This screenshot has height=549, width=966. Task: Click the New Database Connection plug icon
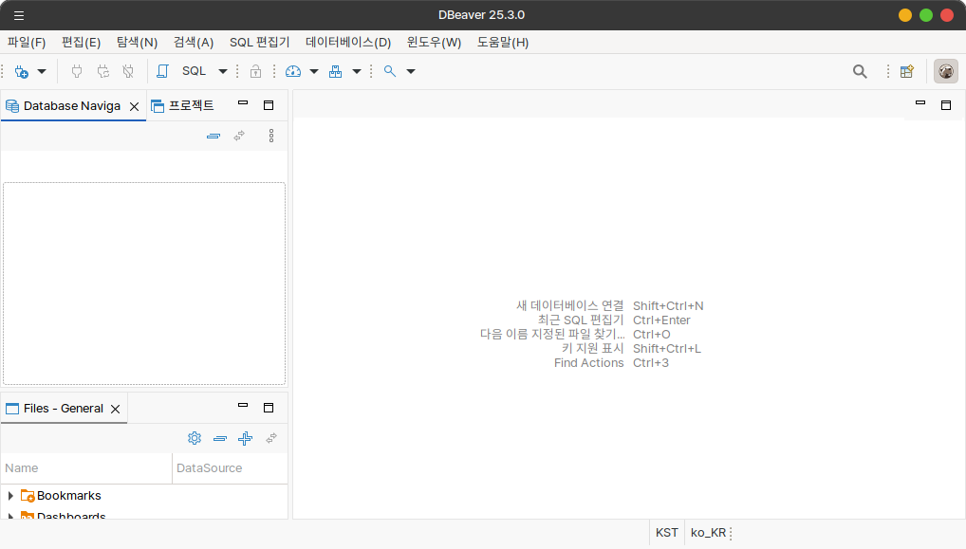point(22,71)
